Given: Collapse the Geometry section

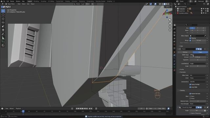Looking at the screenshot, I should [x=182, y=72].
